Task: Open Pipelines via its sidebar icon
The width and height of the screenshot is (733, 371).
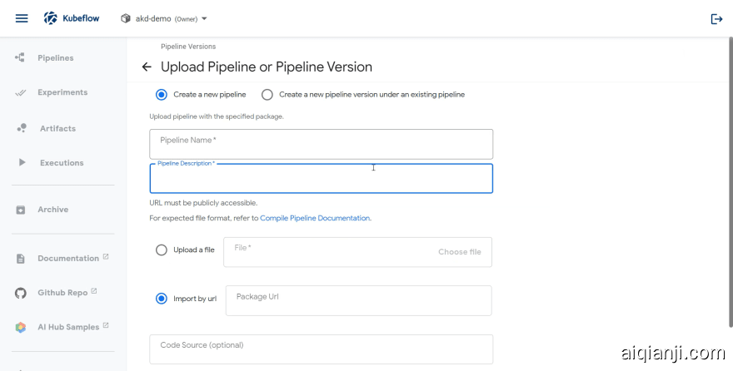Action: click(x=20, y=57)
